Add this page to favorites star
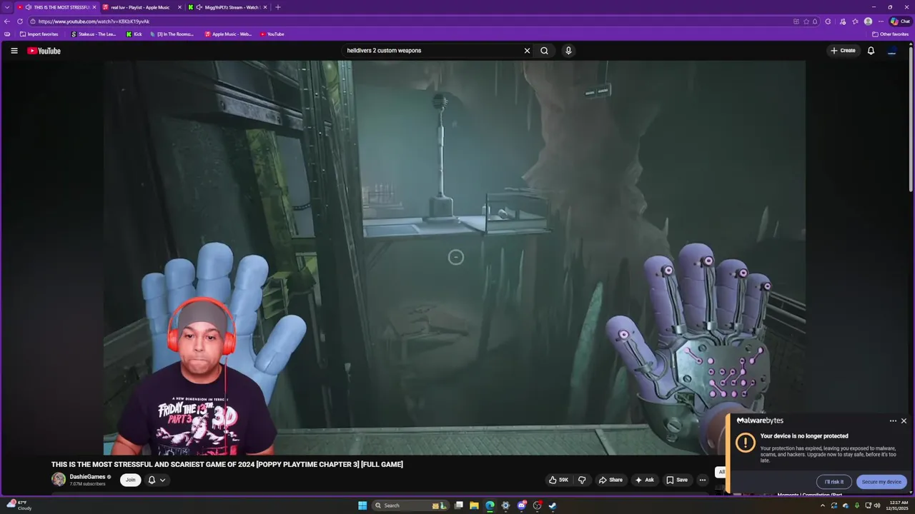The width and height of the screenshot is (915, 514). point(806,21)
